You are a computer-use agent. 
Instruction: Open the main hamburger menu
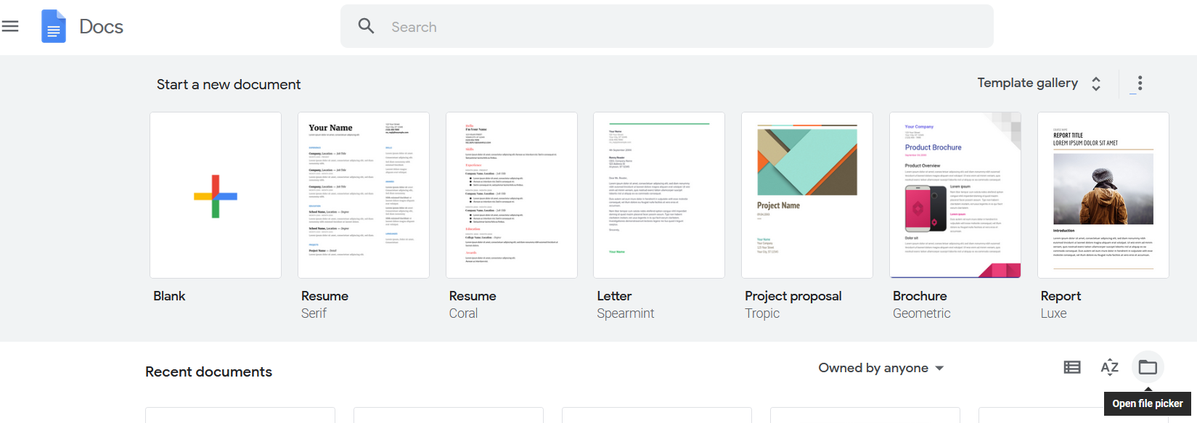(x=10, y=27)
